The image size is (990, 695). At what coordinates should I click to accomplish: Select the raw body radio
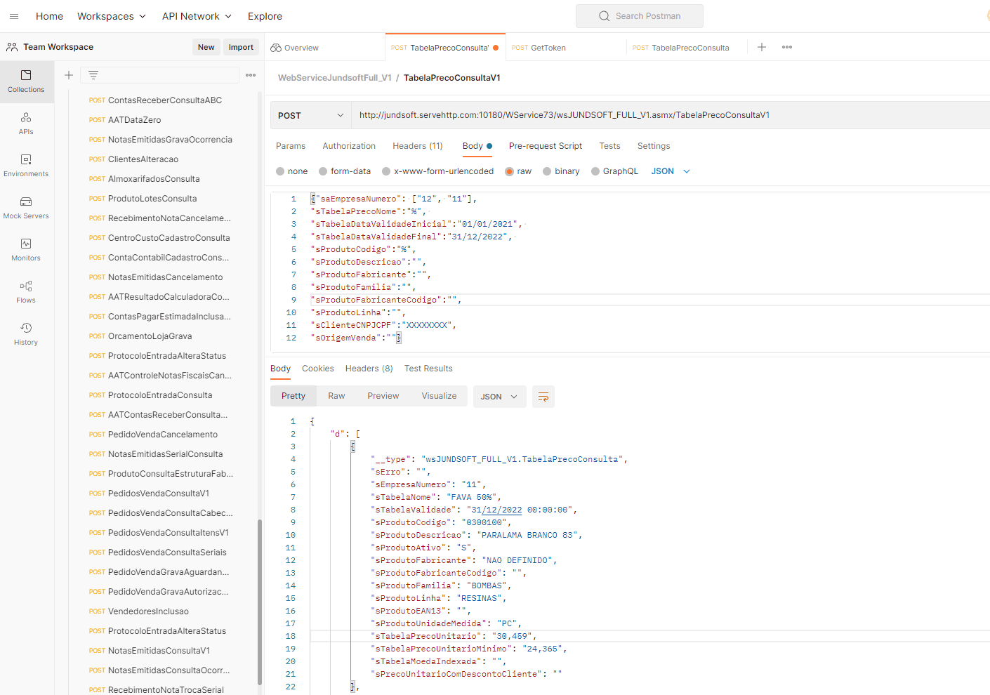point(510,171)
